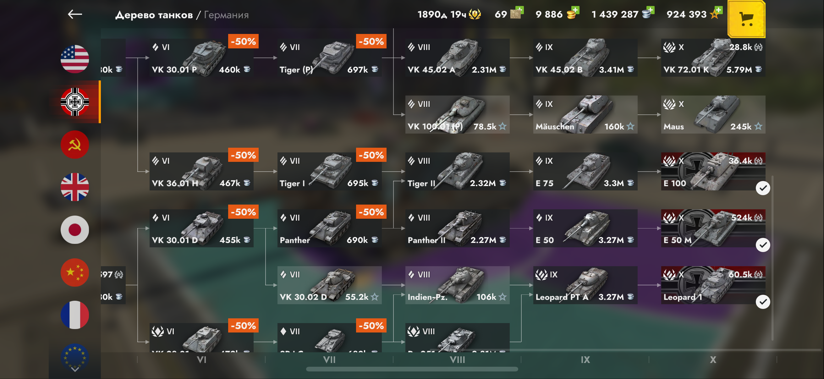Viewport: 824px width, 379px height.
Task: Select the China flag nation icon
Action: pyautogui.click(x=75, y=272)
